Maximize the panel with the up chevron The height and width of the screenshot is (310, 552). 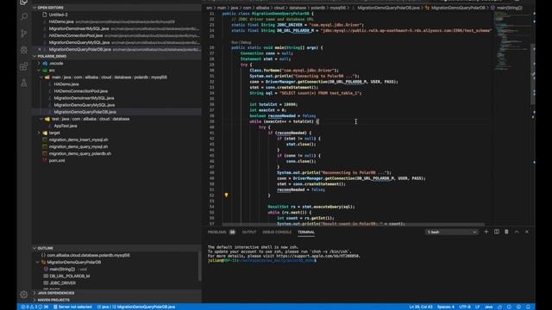tap(517, 232)
